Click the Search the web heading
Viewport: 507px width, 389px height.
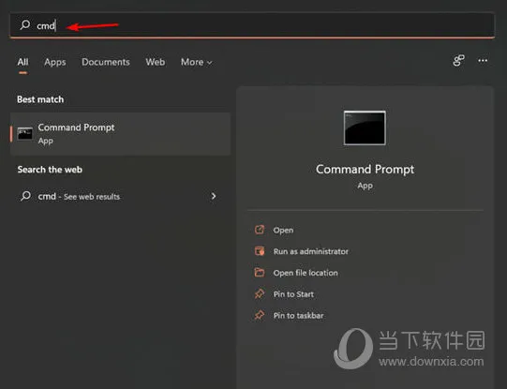(x=50, y=170)
